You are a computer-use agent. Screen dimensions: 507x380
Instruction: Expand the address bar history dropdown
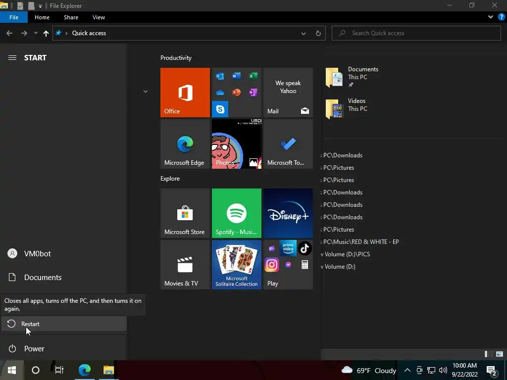coord(304,33)
